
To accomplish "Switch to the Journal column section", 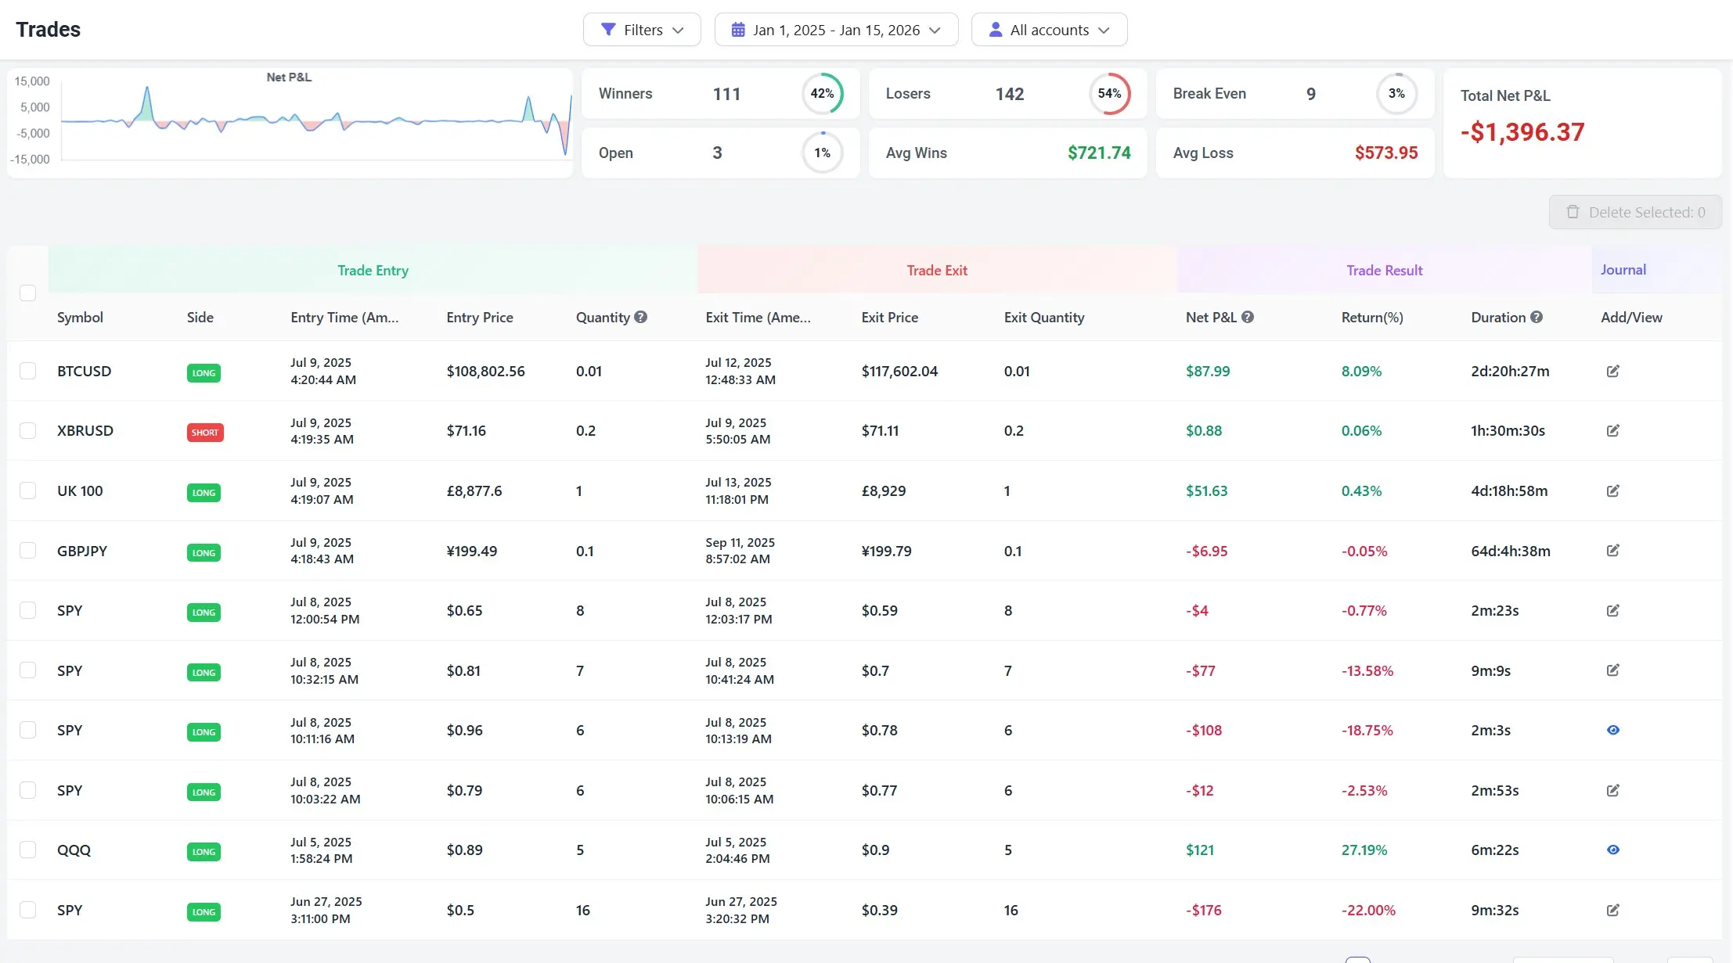I will (x=1623, y=270).
